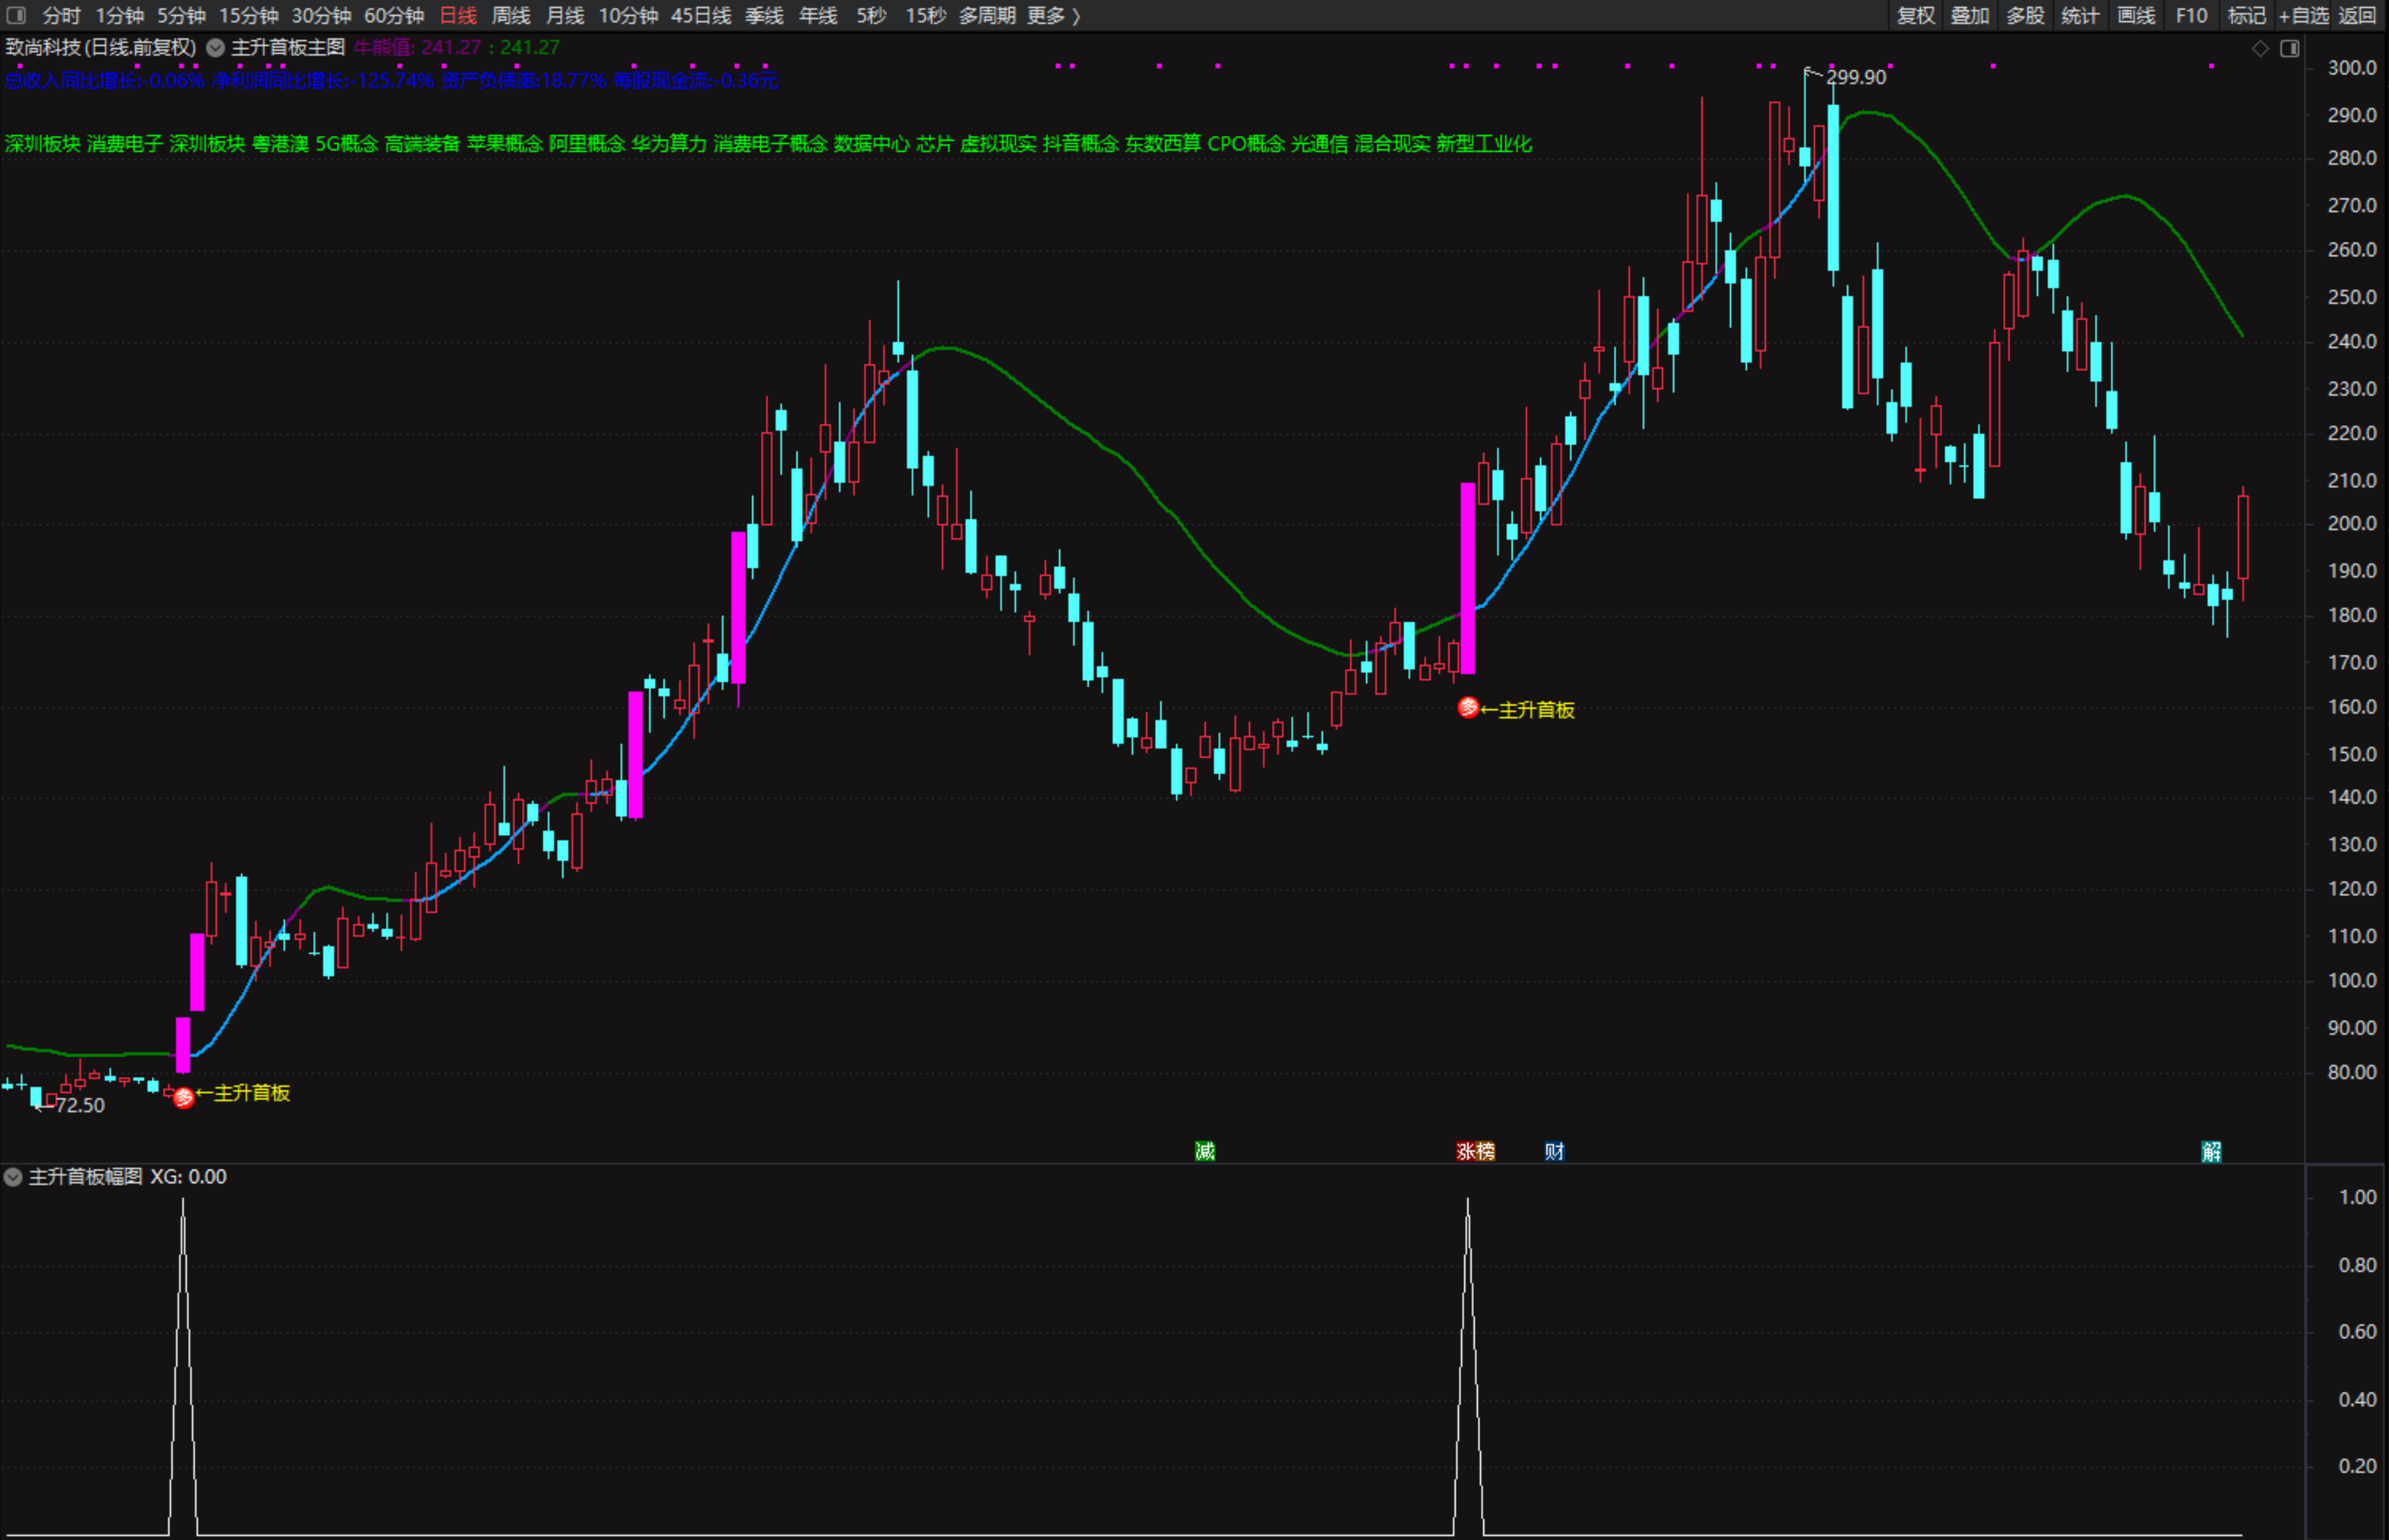This screenshot has height=1540, width=2389.
Task: Select the 日线 daily period tab
Action: (458, 15)
